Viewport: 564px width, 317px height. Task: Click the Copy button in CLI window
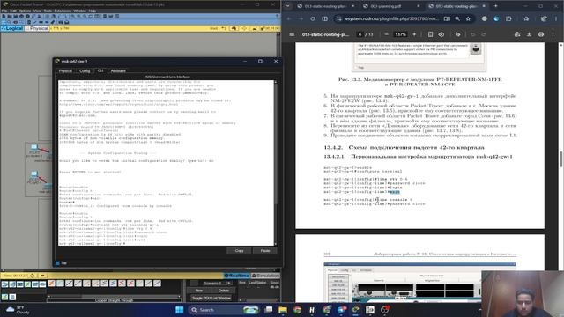pos(239,250)
